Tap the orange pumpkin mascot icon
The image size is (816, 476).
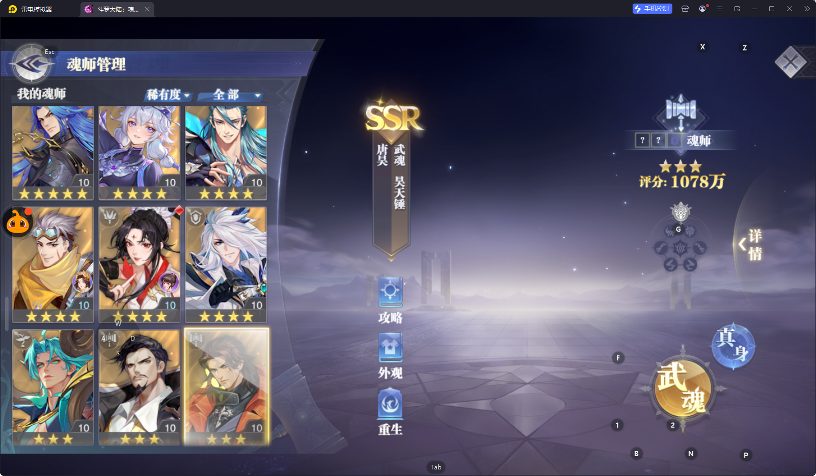pos(18,222)
